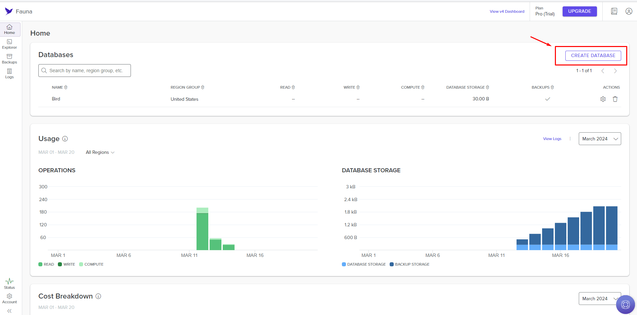Expand the All Regions filter
This screenshot has width=637, height=315.
[x=100, y=152]
